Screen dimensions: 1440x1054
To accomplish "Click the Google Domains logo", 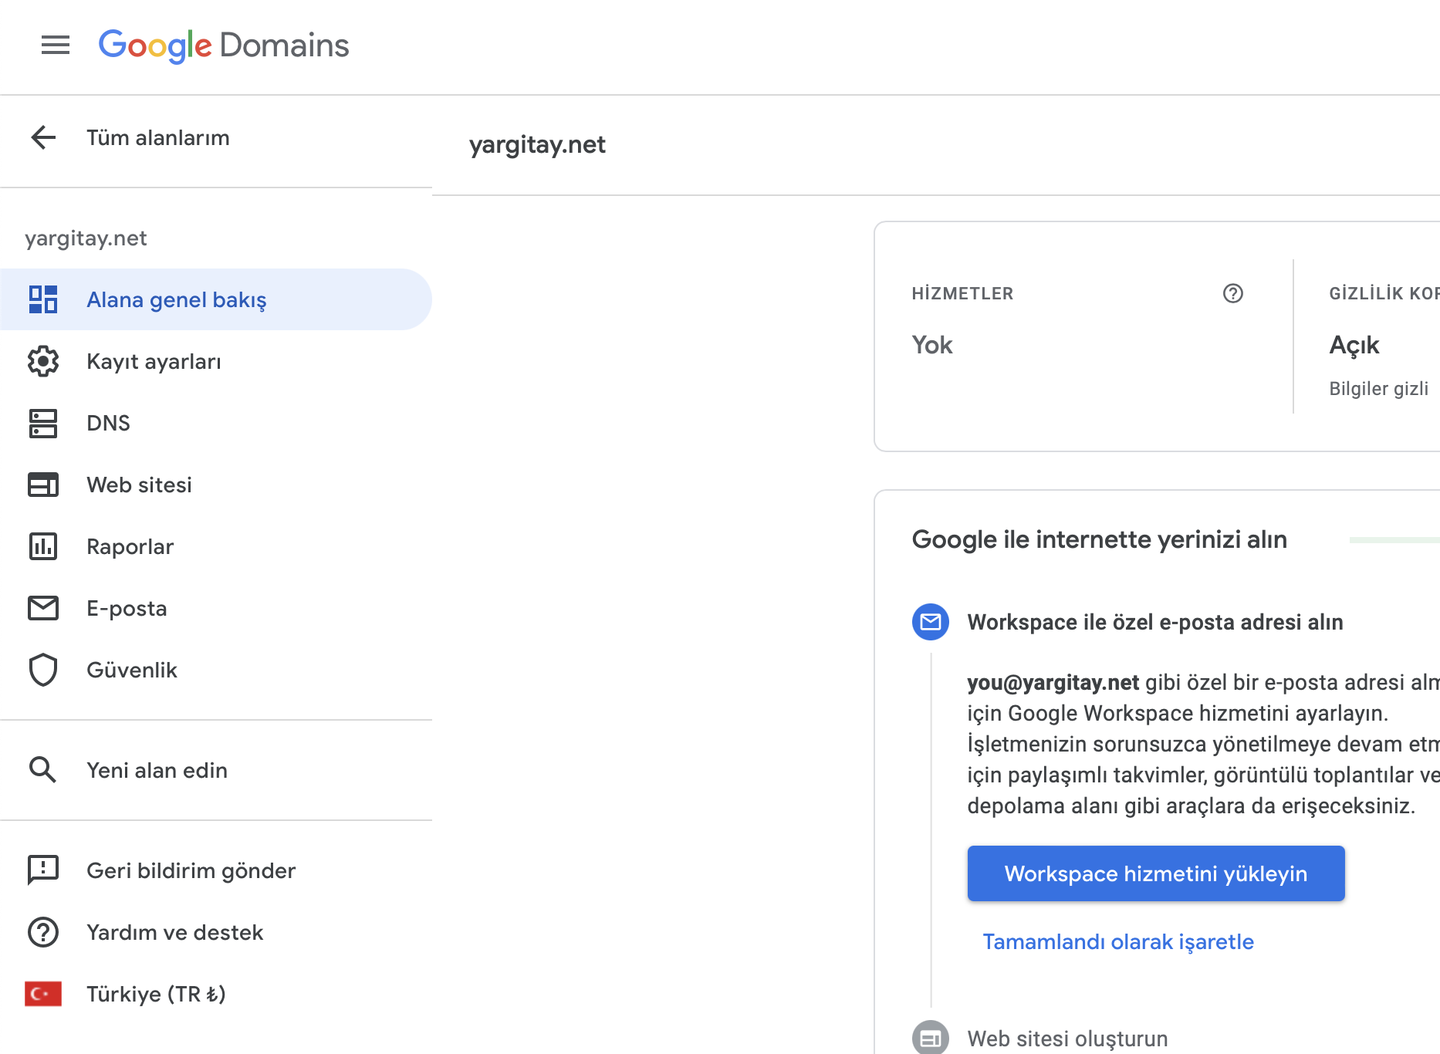I will (x=224, y=46).
